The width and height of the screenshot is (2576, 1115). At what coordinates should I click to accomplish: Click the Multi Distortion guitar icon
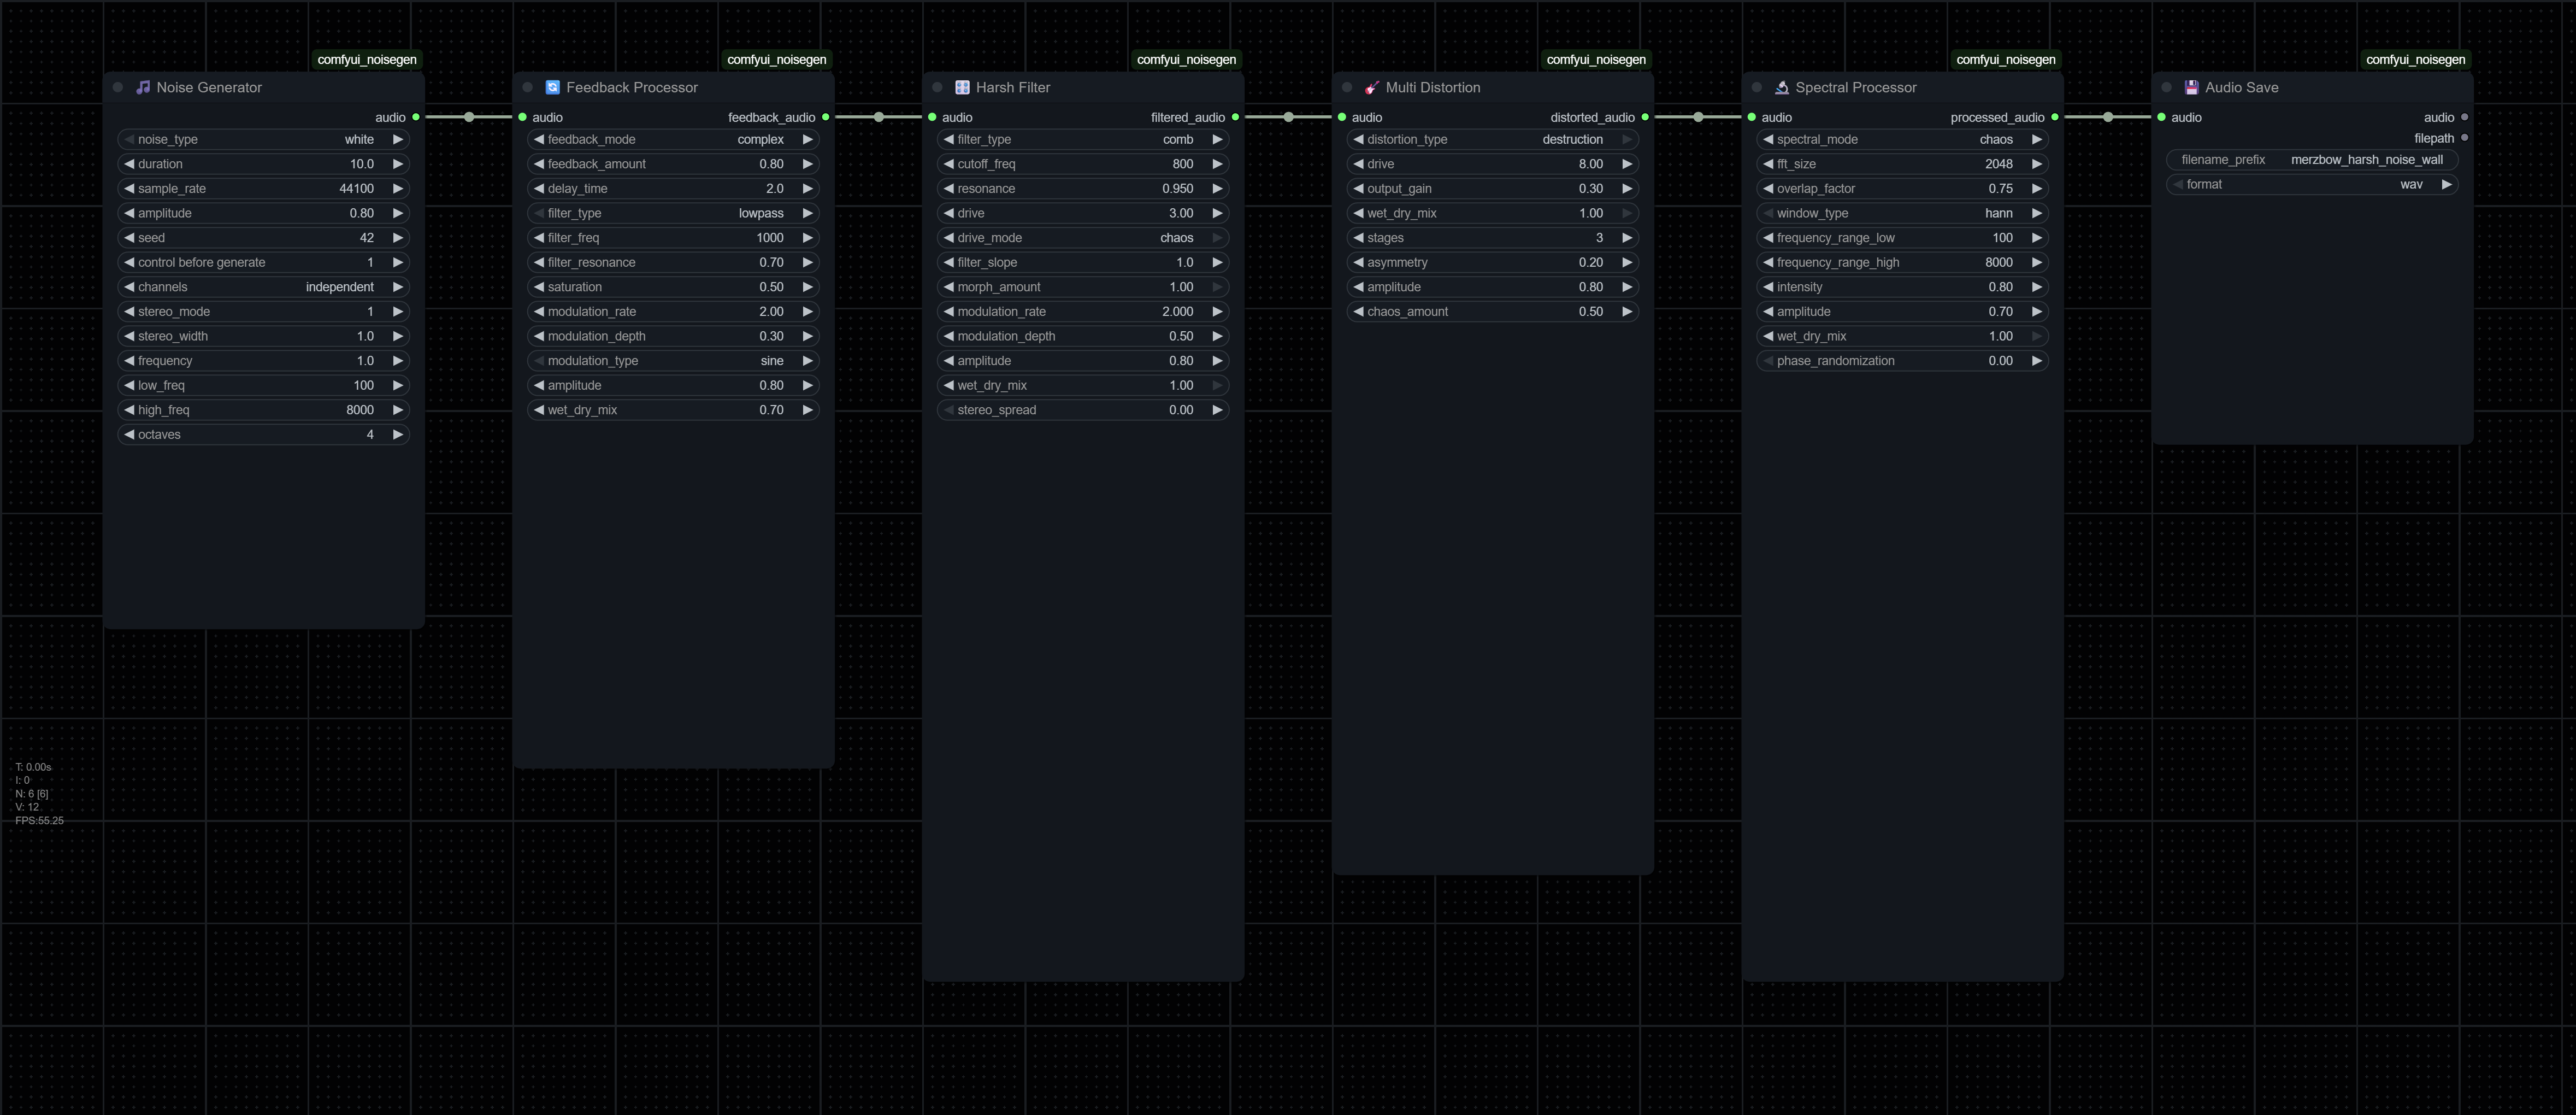tap(1372, 87)
